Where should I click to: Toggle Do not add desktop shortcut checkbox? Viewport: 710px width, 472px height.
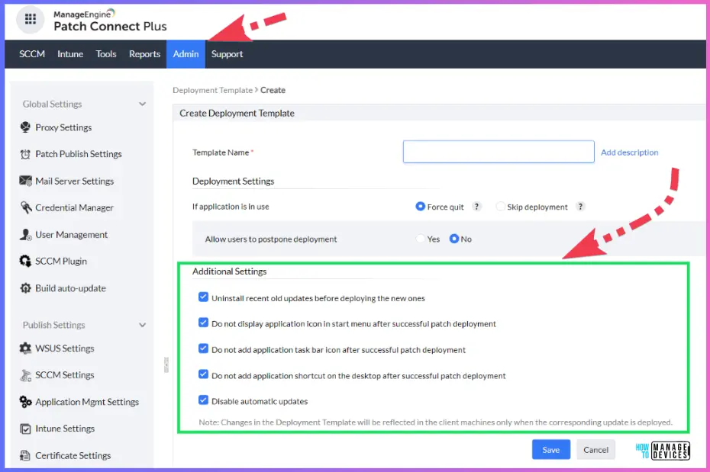[x=203, y=374]
